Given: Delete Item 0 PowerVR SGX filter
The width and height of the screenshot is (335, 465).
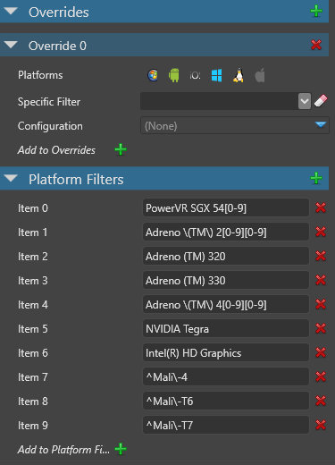Looking at the screenshot, I should pos(321,207).
